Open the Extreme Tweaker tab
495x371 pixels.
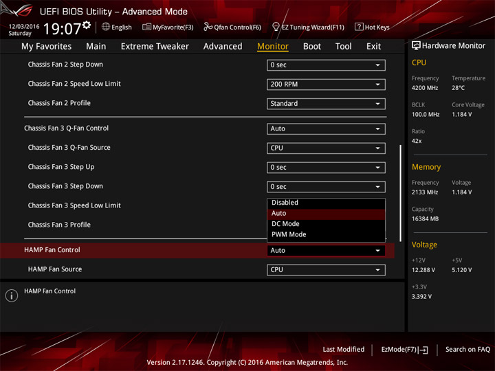155,47
